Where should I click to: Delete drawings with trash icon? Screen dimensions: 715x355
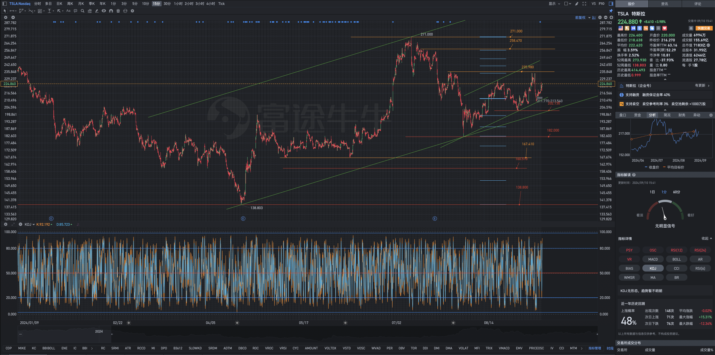pyautogui.click(x=118, y=11)
